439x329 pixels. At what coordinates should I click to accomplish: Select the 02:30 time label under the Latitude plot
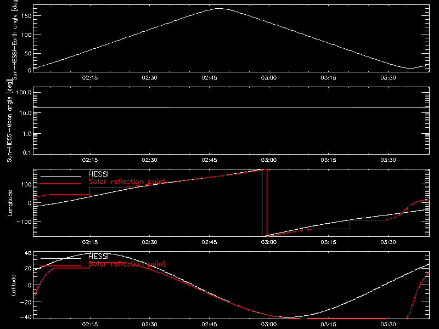(149, 325)
